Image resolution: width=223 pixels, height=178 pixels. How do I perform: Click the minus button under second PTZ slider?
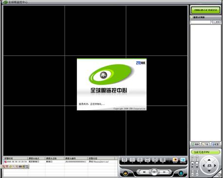[x=197, y=175]
